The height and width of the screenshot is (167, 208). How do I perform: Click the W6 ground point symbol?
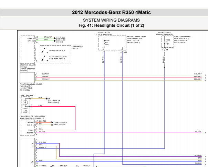[x=46, y=98]
